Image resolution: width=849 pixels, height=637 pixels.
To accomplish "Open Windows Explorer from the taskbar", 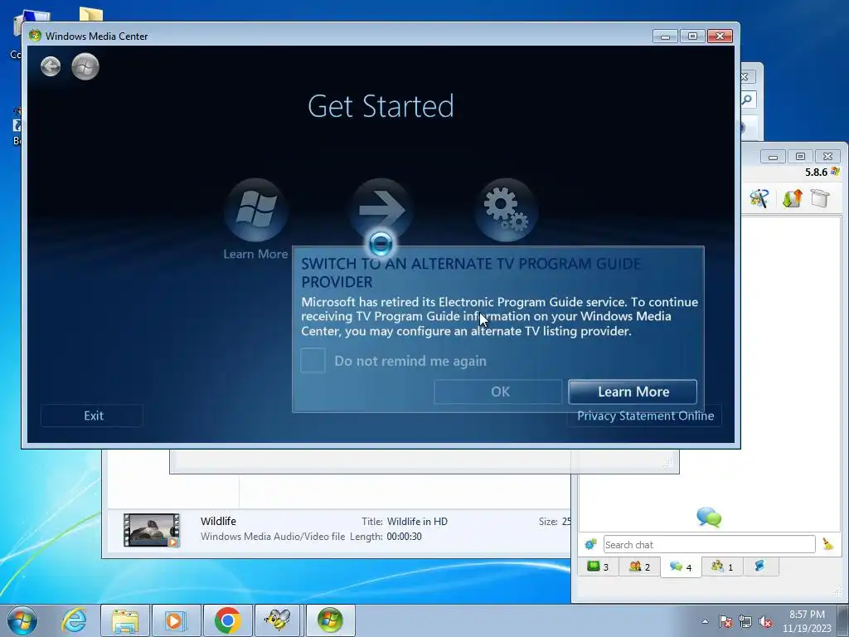I will 125,620.
